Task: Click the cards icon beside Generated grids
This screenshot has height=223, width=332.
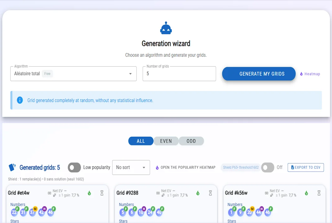Action: click(x=12, y=167)
